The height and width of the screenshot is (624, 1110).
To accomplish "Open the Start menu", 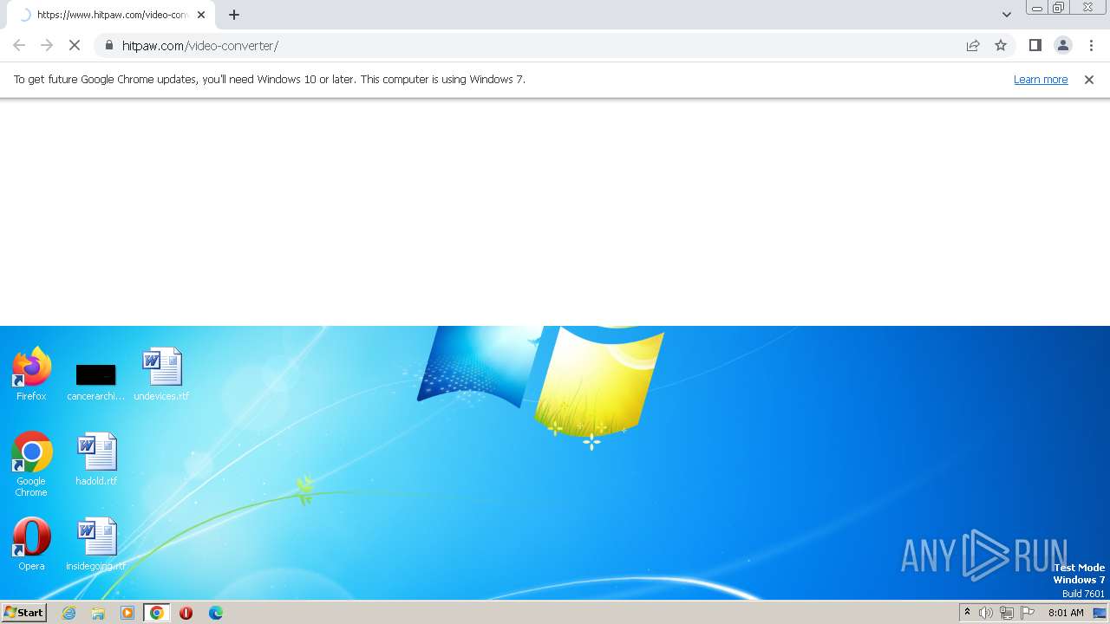I will pos(24,613).
